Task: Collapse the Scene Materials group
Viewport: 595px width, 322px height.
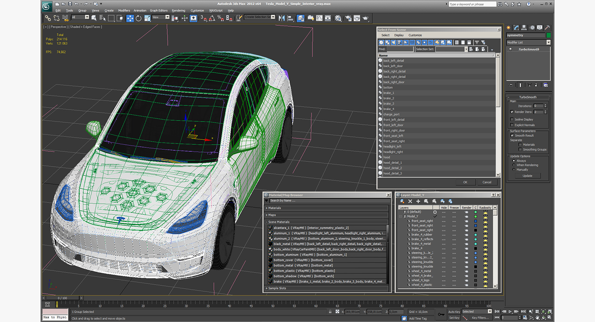Action: 267,222
